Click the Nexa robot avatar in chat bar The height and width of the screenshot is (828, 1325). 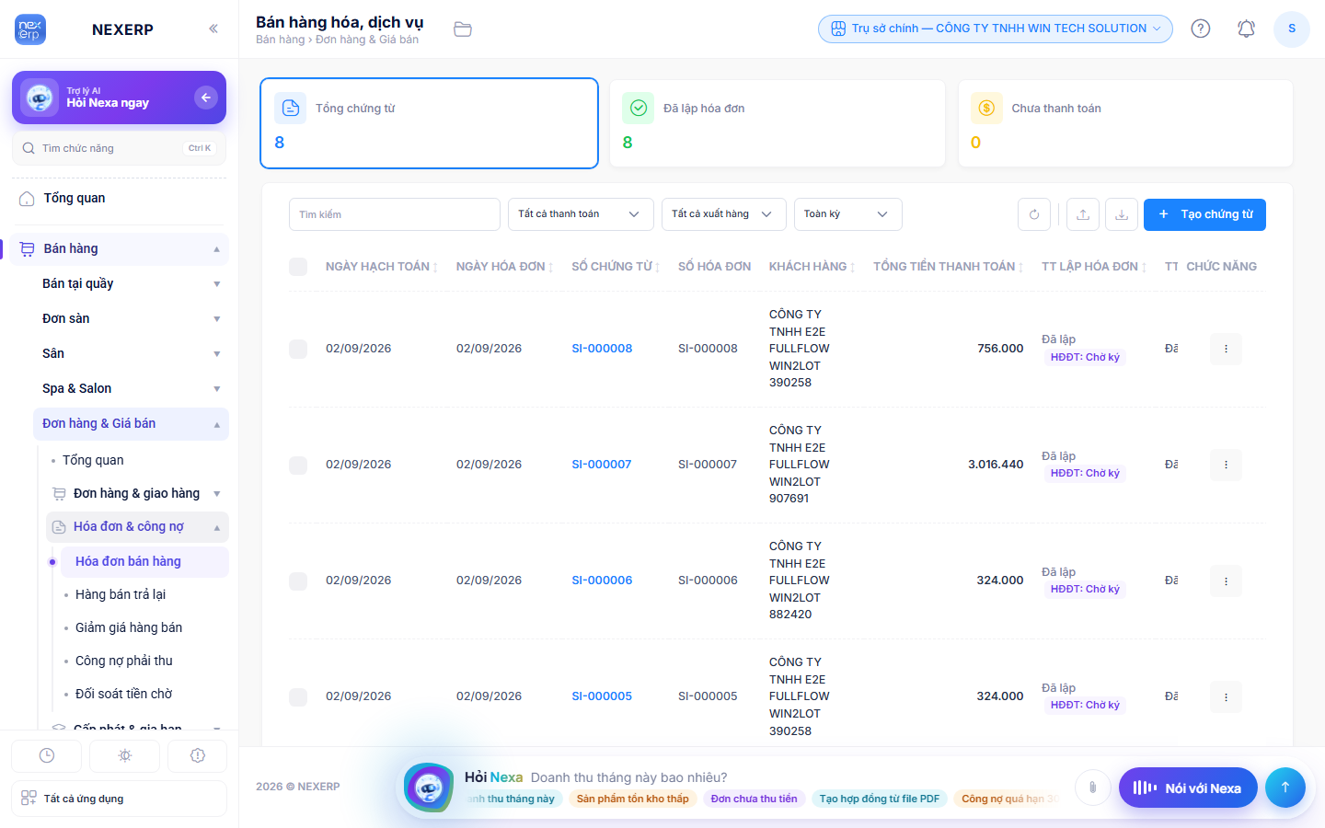point(428,788)
